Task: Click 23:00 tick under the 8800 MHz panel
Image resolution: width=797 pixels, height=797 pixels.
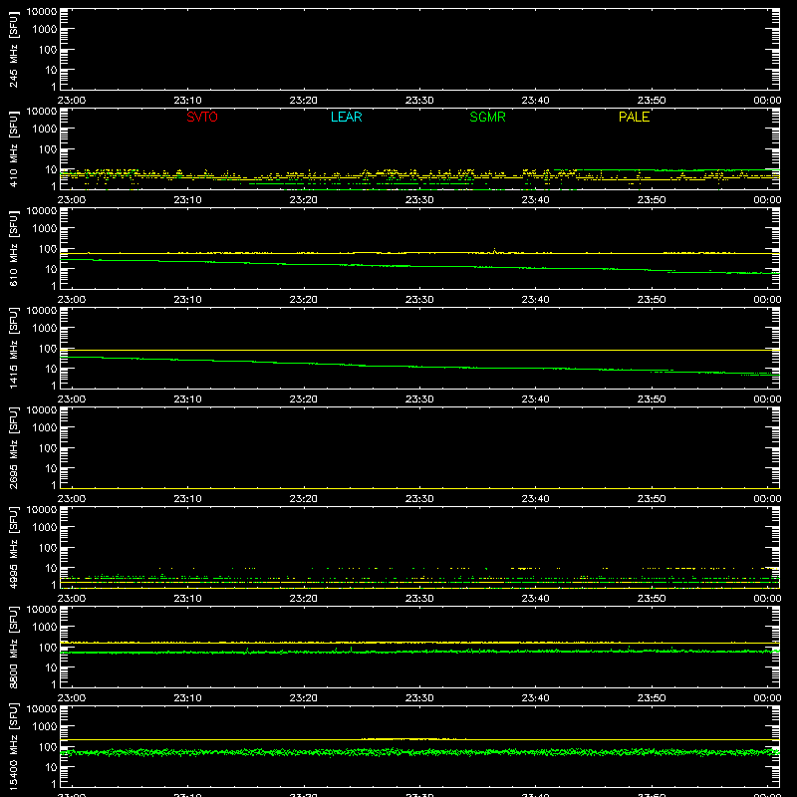Action: coord(71,698)
